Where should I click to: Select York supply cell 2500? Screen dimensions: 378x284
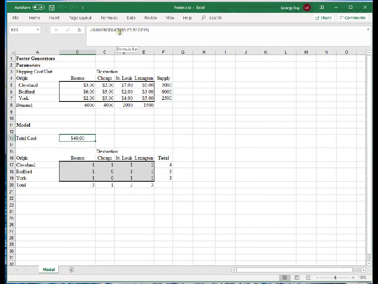pyautogui.click(x=163, y=98)
